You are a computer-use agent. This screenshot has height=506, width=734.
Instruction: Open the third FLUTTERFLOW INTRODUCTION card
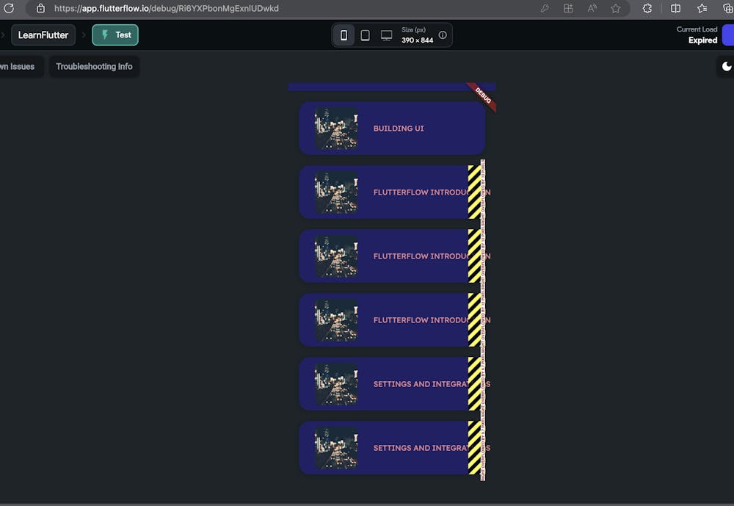(x=392, y=320)
